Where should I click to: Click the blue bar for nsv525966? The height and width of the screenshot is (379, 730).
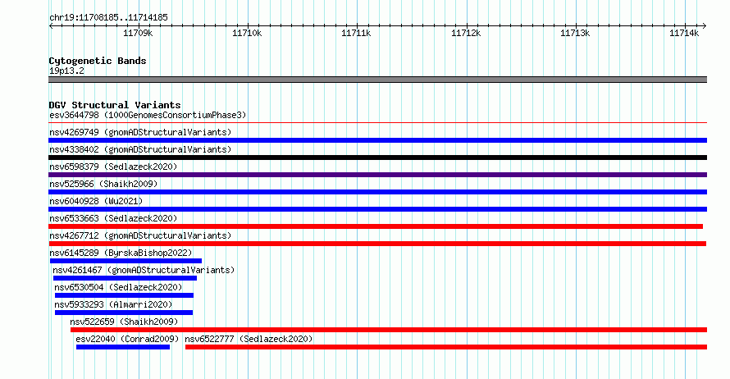pos(377,192)
